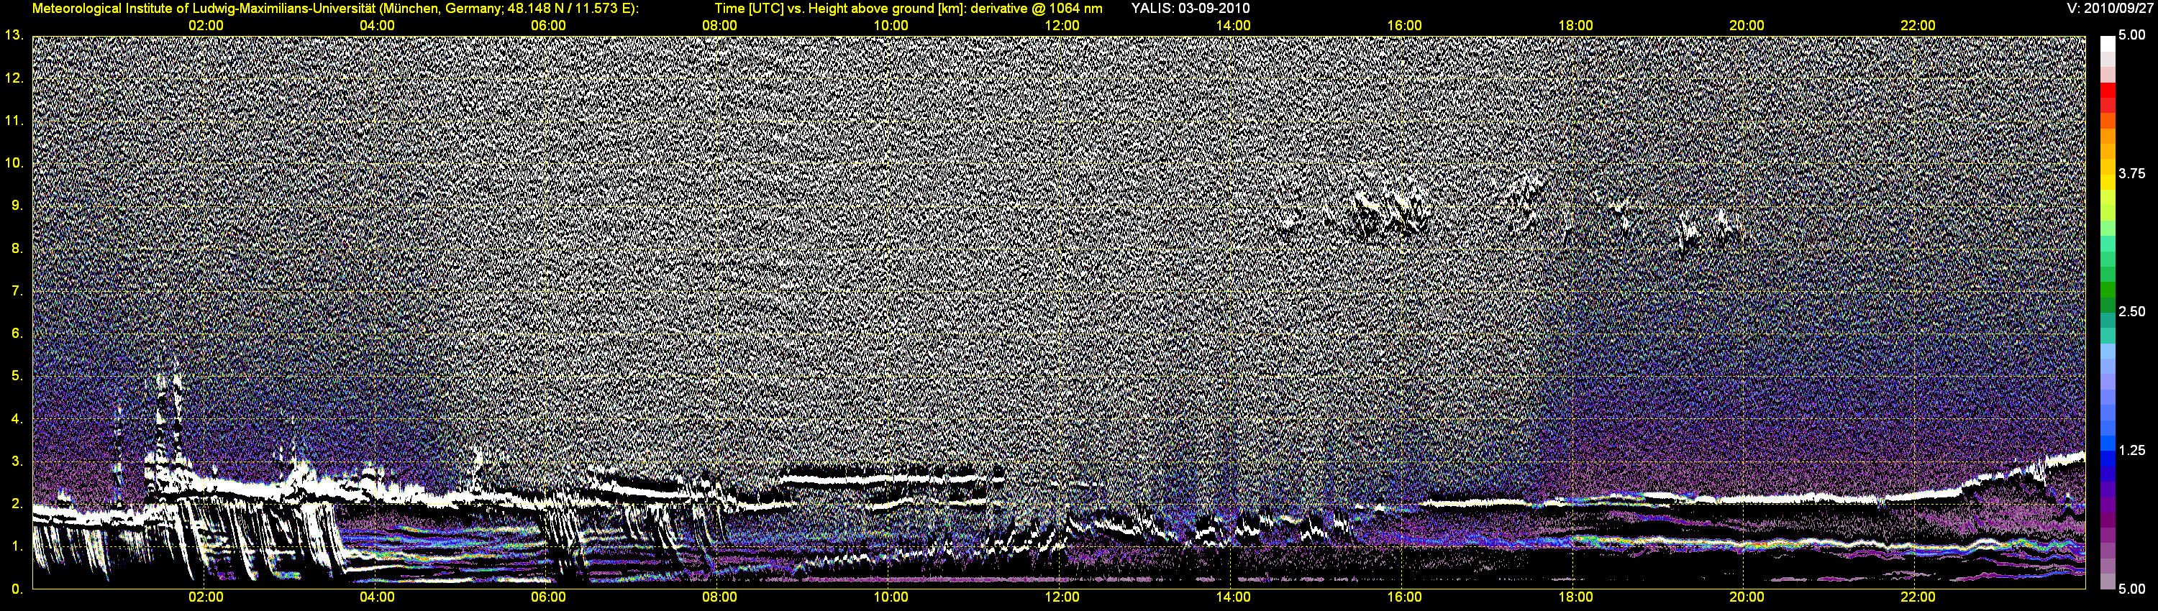The height and width of the screenshot is (611, 2158).
Task: Click "04:00" on the bottom time axis
Action: pyautogui.click(x=377, y=597)
